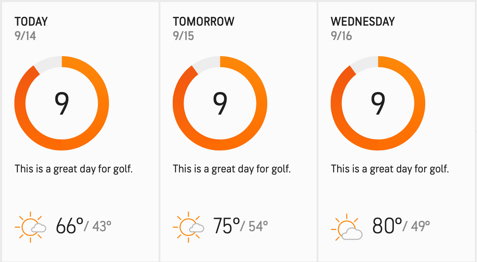Click Tomorrow's 75° high temperature
This screenshot has height=262, width=477.
click(x=227, y=226)
